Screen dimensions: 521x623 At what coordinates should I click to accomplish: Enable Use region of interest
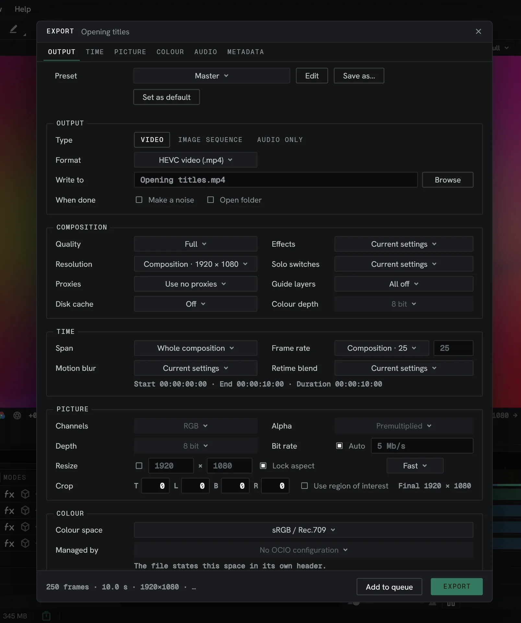(x=304, y=486)
